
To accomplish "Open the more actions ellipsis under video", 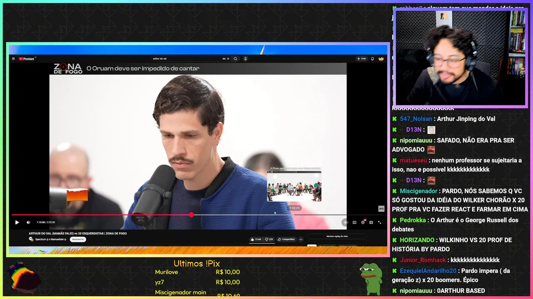I will coord(301,239).
